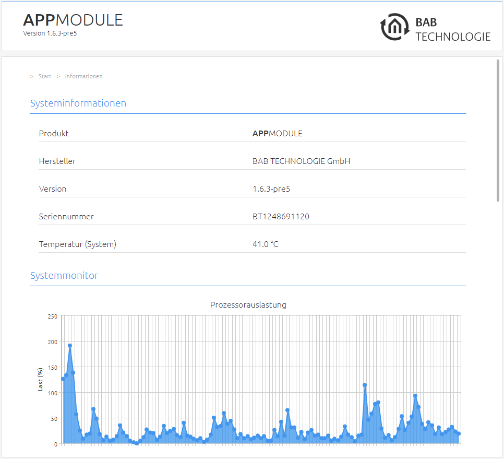Click the 250 y-axis tick label
This screenshot has height=459, width=504.
tap(52, 316)
